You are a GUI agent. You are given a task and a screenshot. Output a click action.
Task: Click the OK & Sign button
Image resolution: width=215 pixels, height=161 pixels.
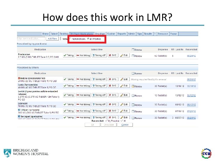(109, 125)
